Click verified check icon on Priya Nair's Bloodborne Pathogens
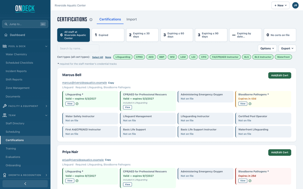The height and width of the screenshot is (189, 303). tap(250, 181)
